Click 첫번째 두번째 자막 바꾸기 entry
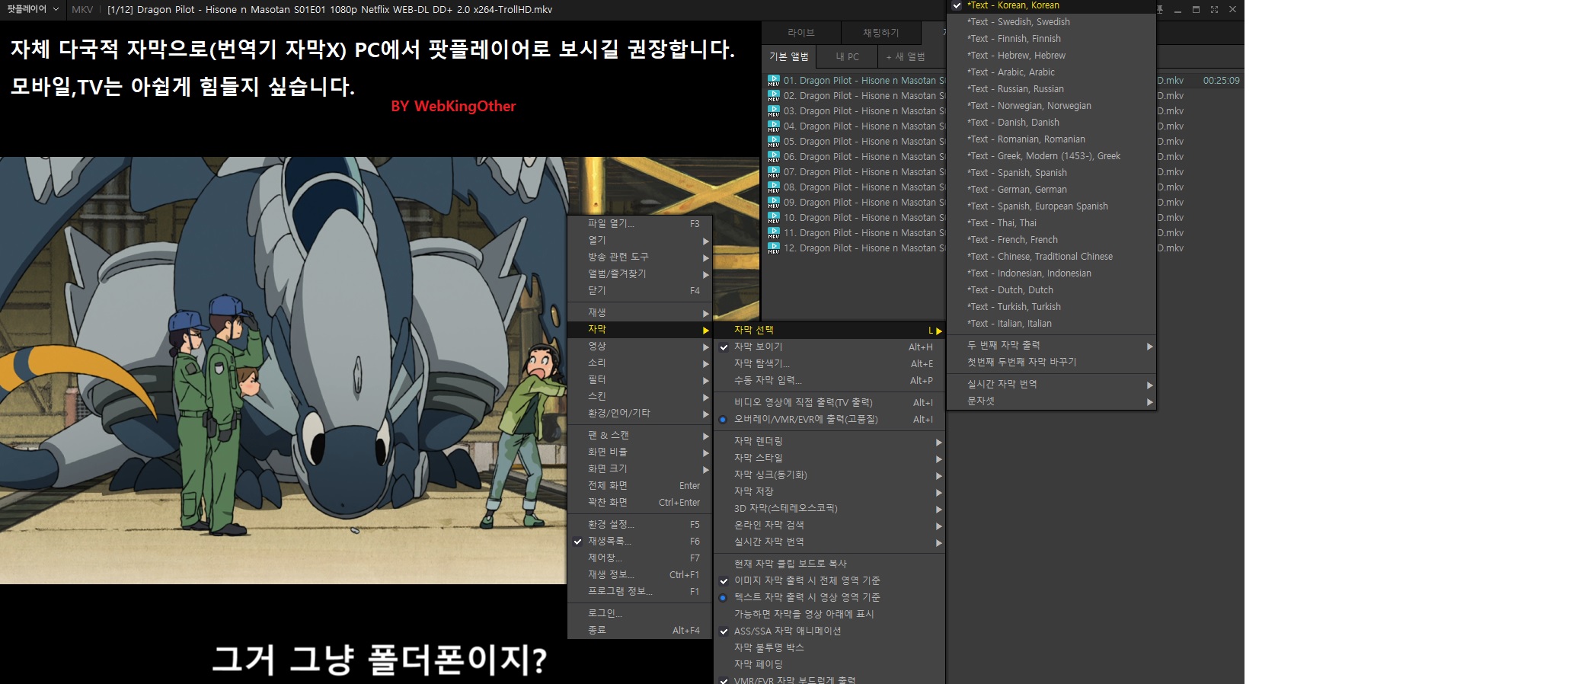 coord(1051,362)
